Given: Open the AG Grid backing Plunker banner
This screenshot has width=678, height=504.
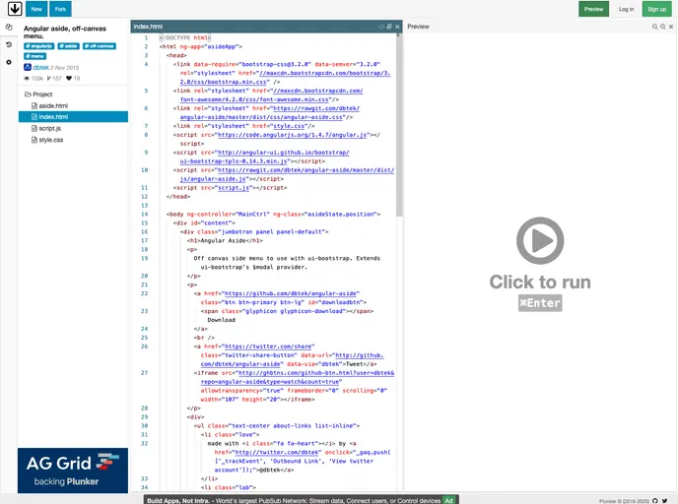Looking at the screenshot, I should (x=73, y=471).
